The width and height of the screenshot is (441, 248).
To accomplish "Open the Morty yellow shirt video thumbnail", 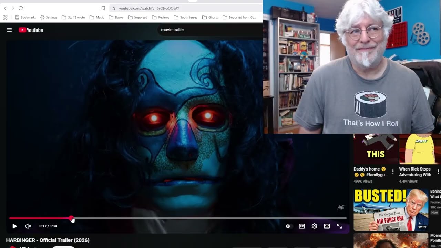I will point(420,149).
